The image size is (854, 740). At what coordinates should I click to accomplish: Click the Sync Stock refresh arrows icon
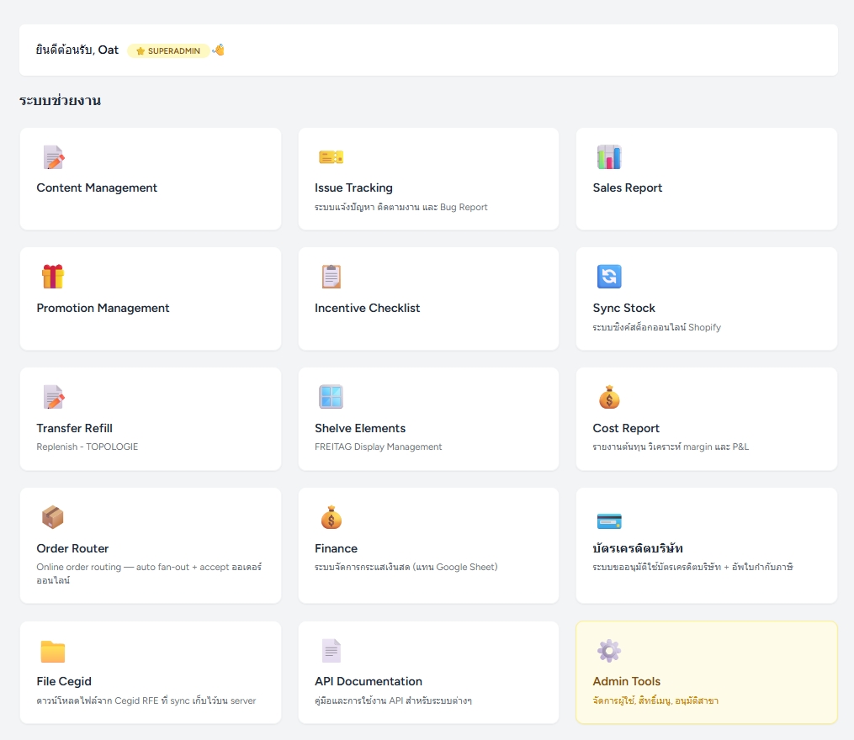click(609, 277)
